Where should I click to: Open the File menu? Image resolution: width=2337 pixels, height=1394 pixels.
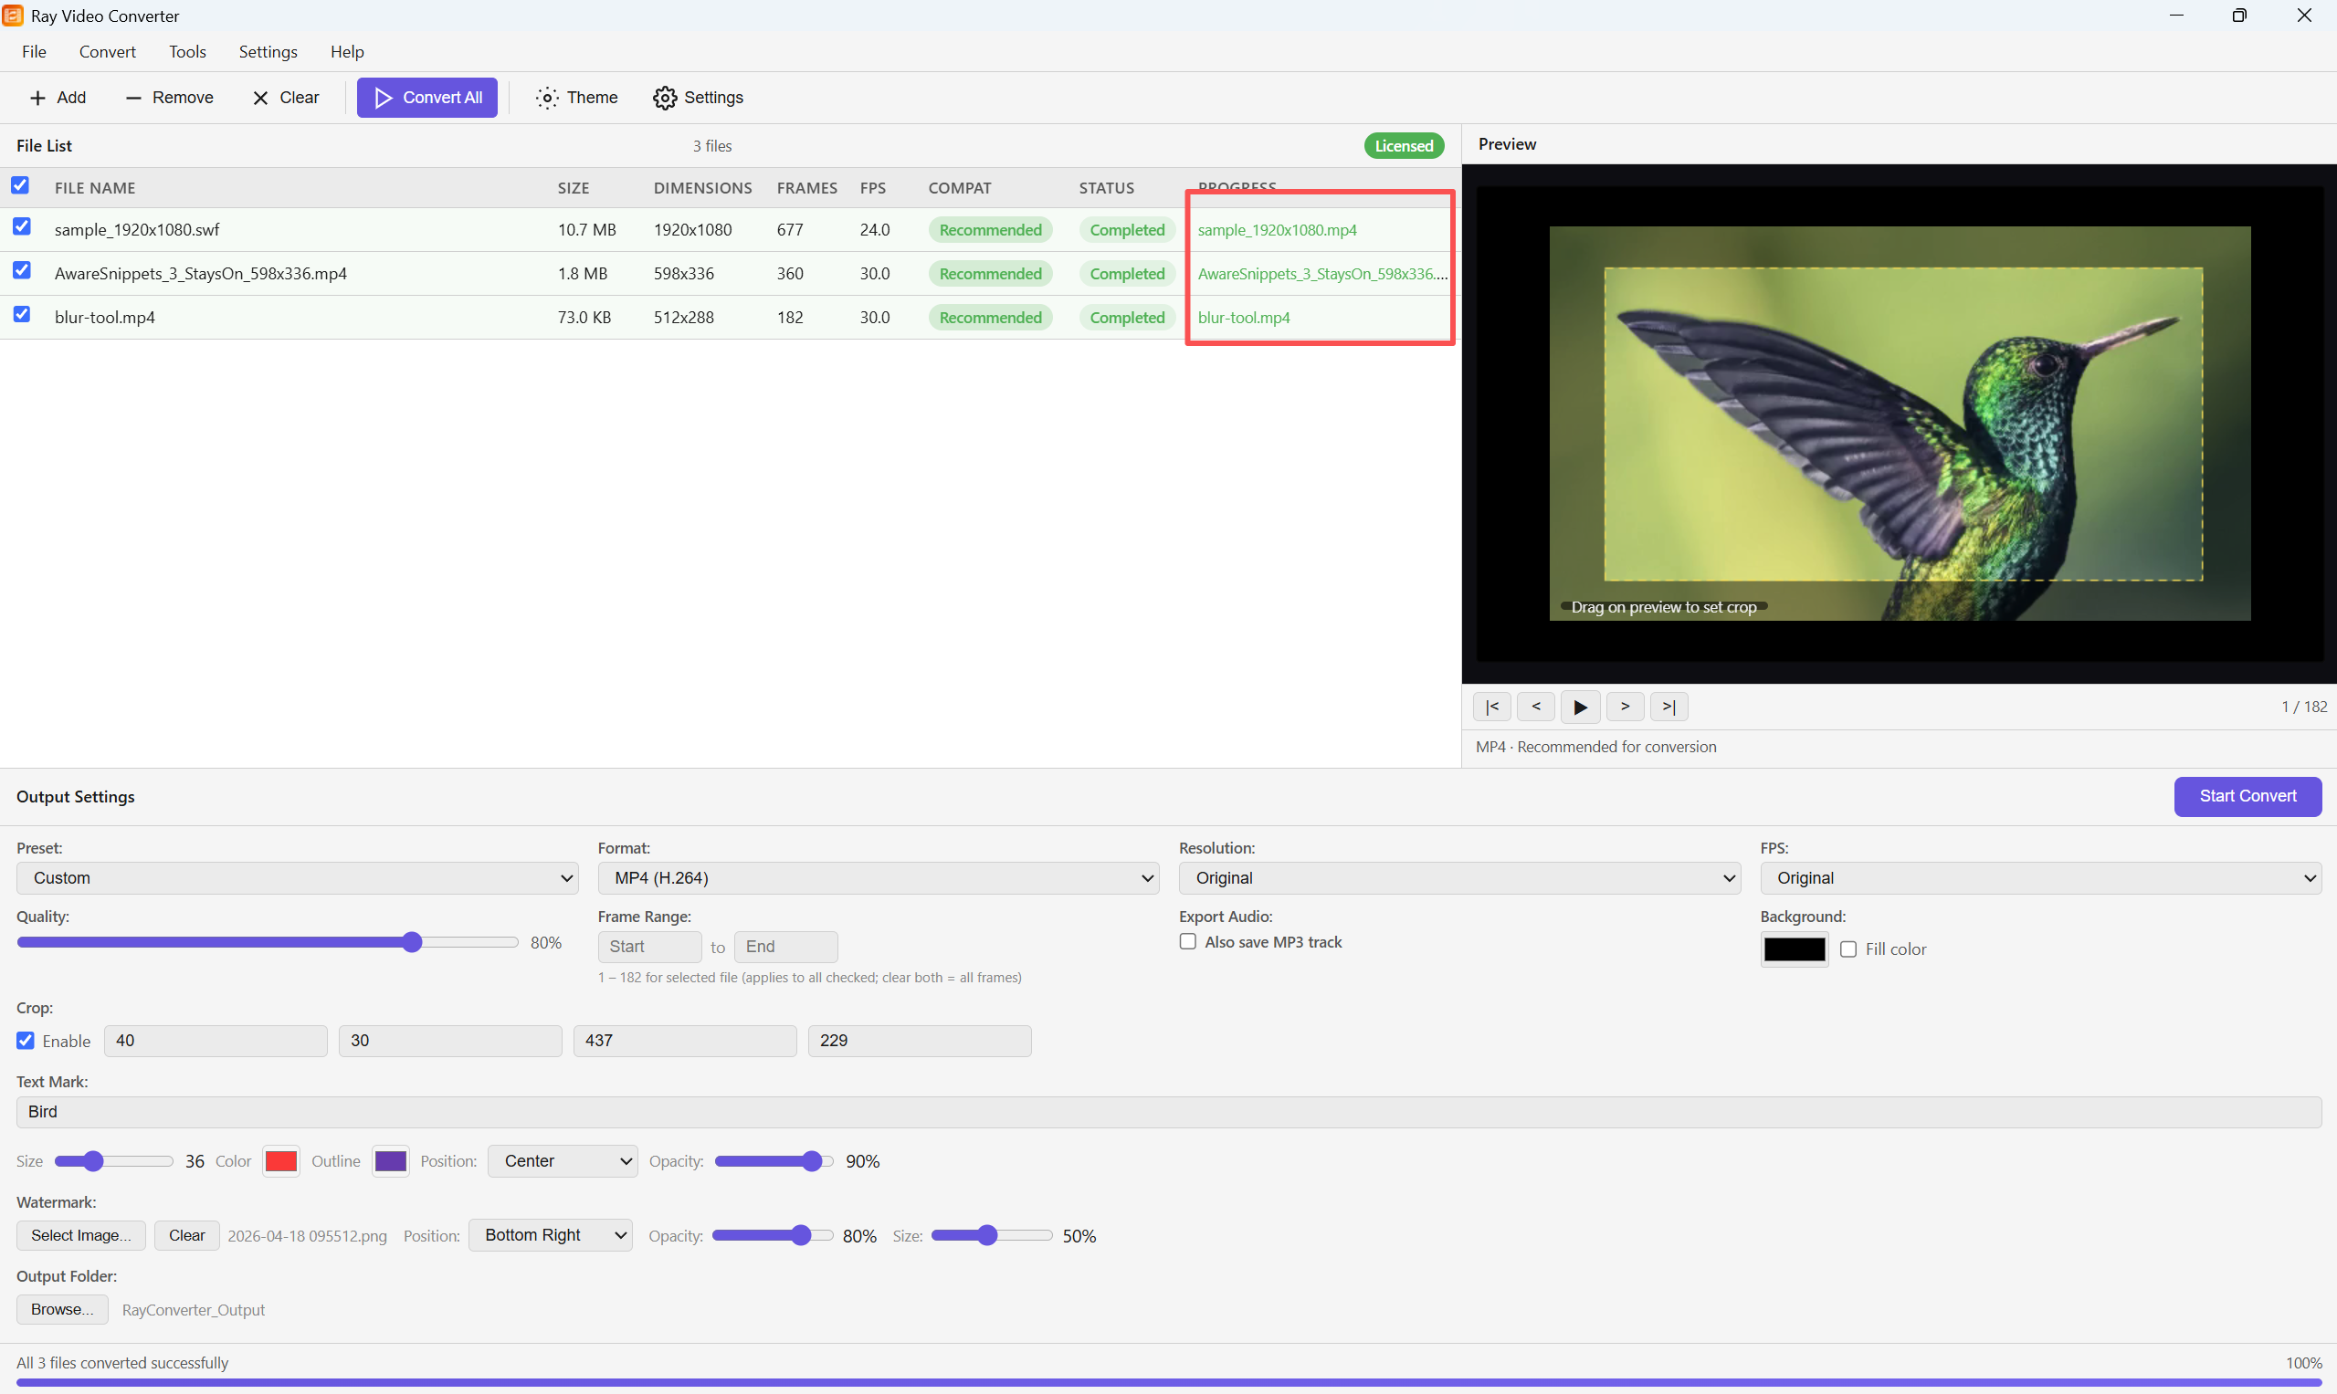point(34,52)
